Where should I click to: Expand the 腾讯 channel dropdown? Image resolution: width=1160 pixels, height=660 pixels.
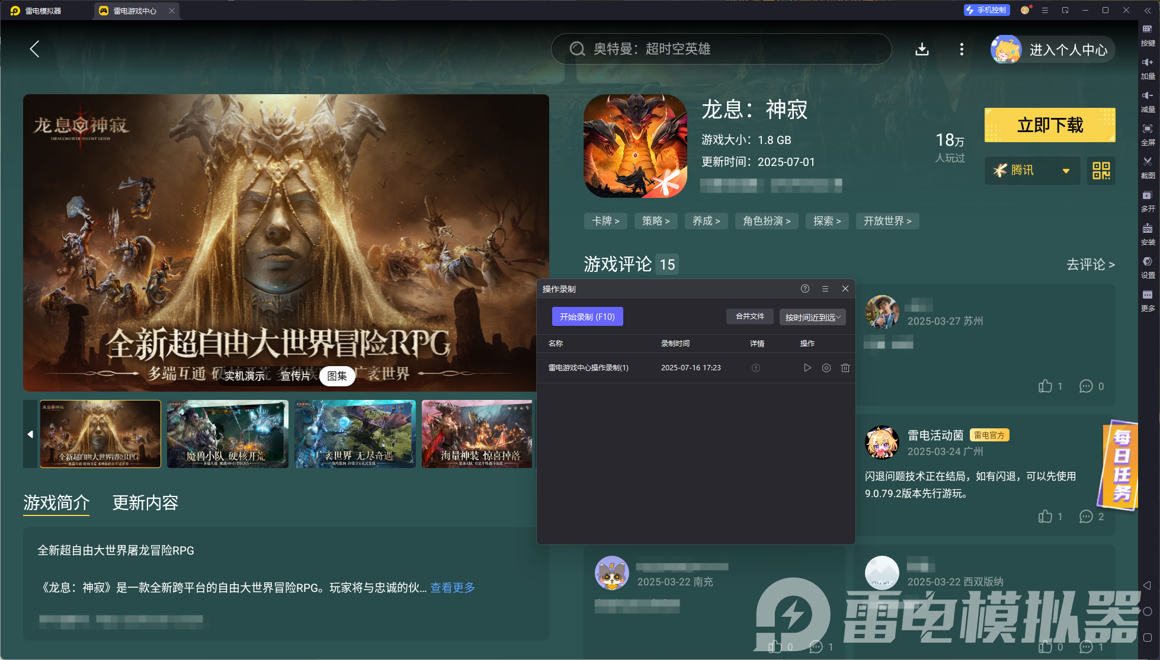1065,171
